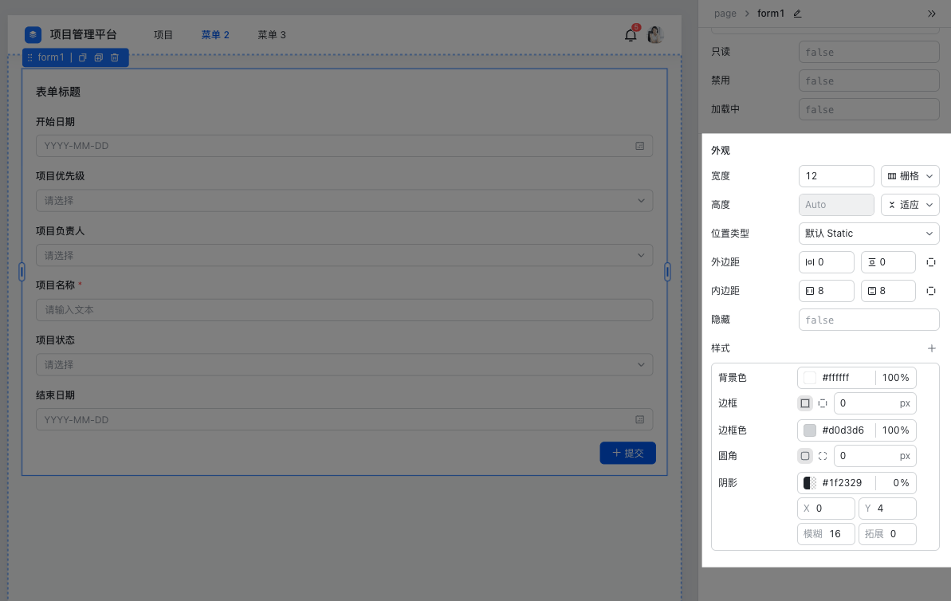Click the 隐藏 false field
This screenshot has width=951, height=601.
coord(869,320)
